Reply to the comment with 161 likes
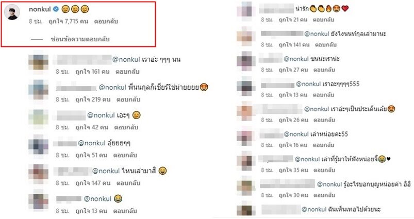414x219 pixels. [x=127, y=72]
